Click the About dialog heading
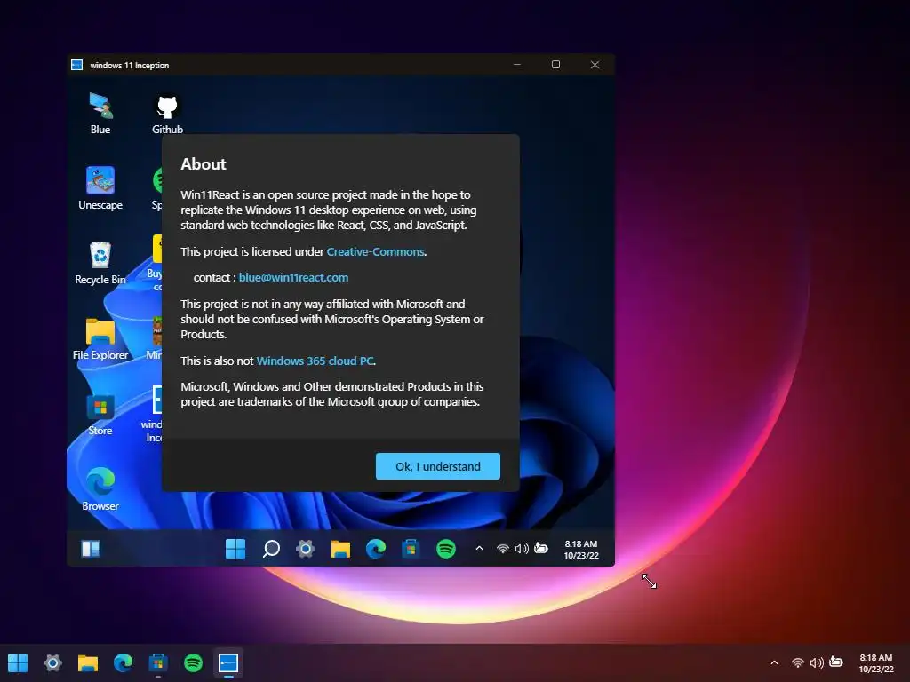 click(x=204, y=164)
